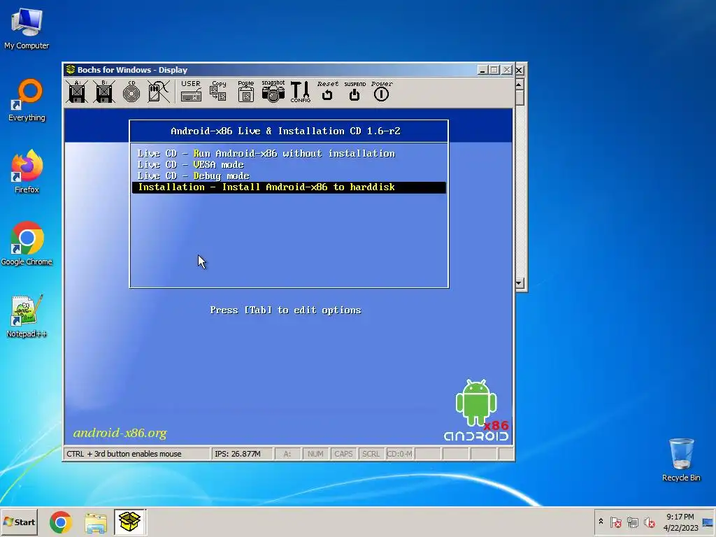The image size is (716, 537).
Task: Click the A: drive indicator in status bar
Action: tap(287, 454)
